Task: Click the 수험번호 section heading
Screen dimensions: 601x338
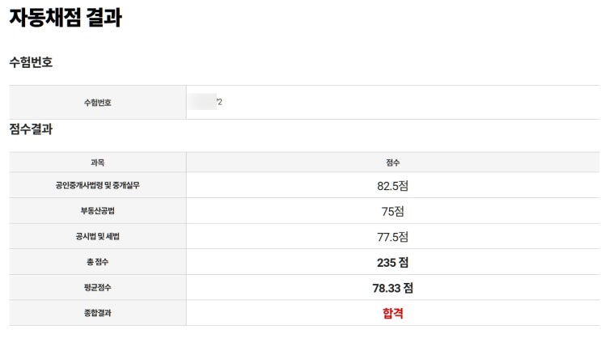Action: (x=31, y=62)
